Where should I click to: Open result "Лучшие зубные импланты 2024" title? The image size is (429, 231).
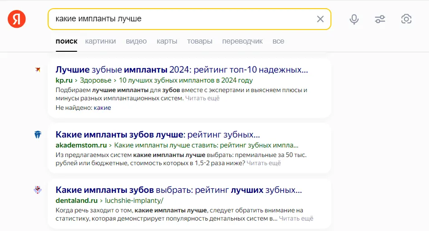pos(182,70)
